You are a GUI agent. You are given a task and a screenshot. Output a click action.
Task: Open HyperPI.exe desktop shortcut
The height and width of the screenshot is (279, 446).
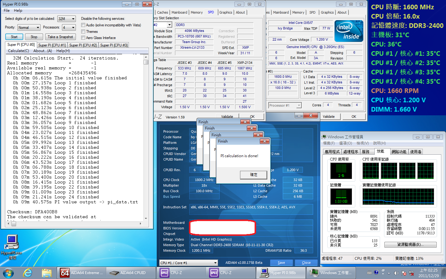tap(11, 247)
